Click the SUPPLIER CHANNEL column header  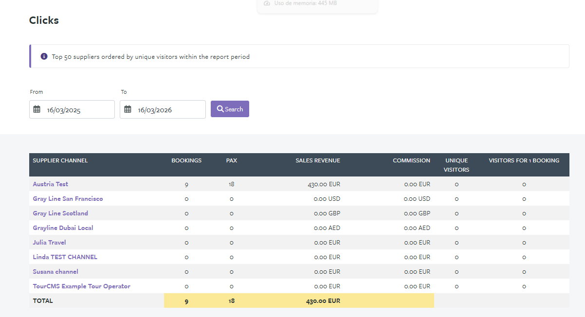tap(60, 160)
